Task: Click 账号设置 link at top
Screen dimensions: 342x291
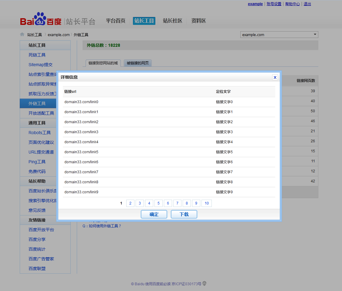Action: 274,4
